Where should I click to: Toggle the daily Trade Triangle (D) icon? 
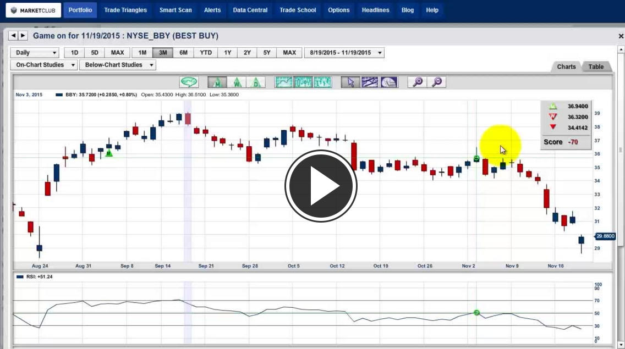pos(256,82)
